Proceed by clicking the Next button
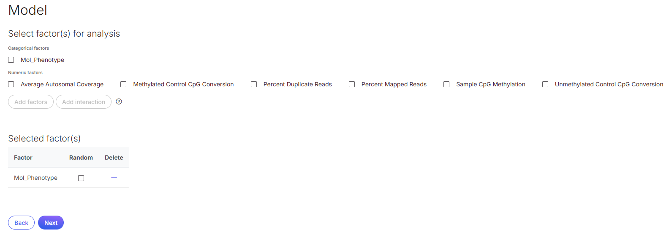 coord(51,223)
